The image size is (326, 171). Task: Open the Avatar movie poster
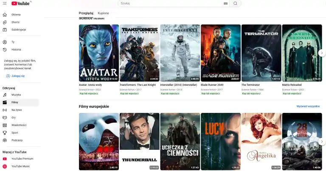(99, 53)
